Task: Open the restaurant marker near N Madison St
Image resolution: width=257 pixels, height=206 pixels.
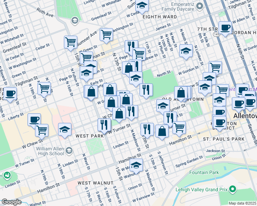Action: tap(147, 129)
